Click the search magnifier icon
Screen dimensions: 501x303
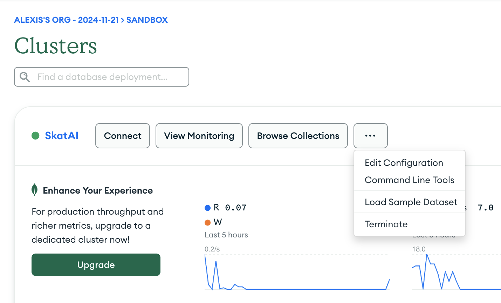(x=25, y=76)
